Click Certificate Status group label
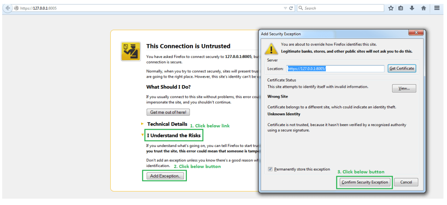The image size is (447, 205). [x=281, y=80]
